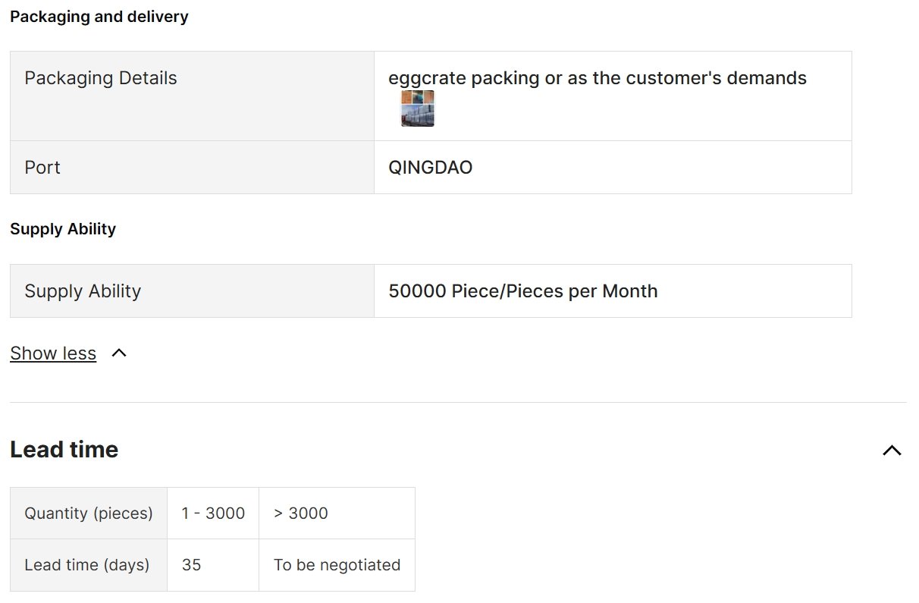
Task: Click the chevron beside Show less
Action: tap(119, 353)
